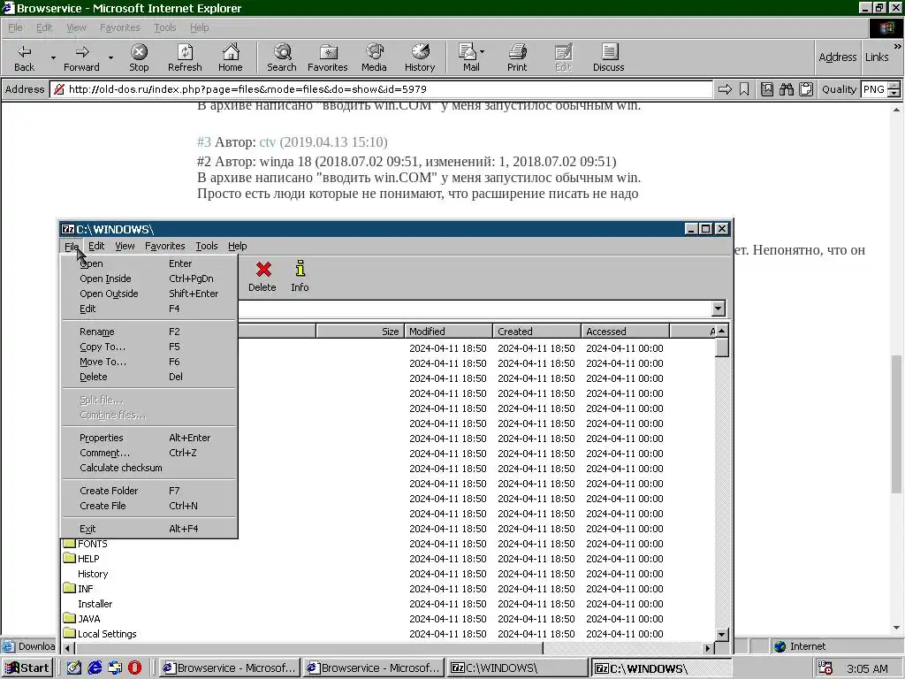Expand the Links toolbar chevron

pos(898,47)
